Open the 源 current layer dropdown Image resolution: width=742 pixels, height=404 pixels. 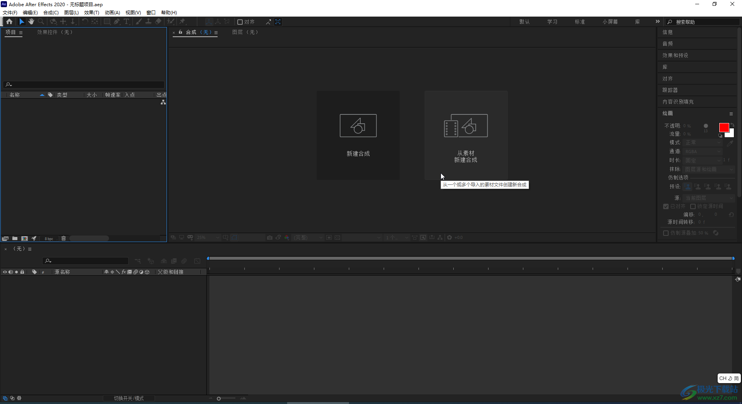709,198
